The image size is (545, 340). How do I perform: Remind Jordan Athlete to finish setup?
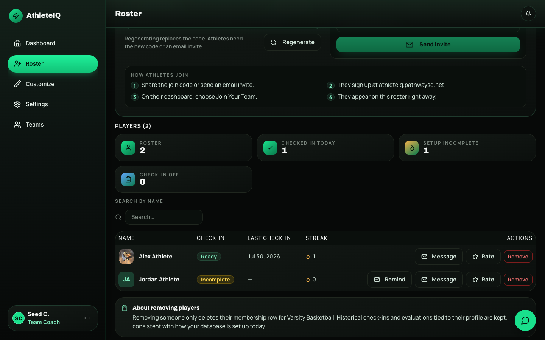(389, 280)
